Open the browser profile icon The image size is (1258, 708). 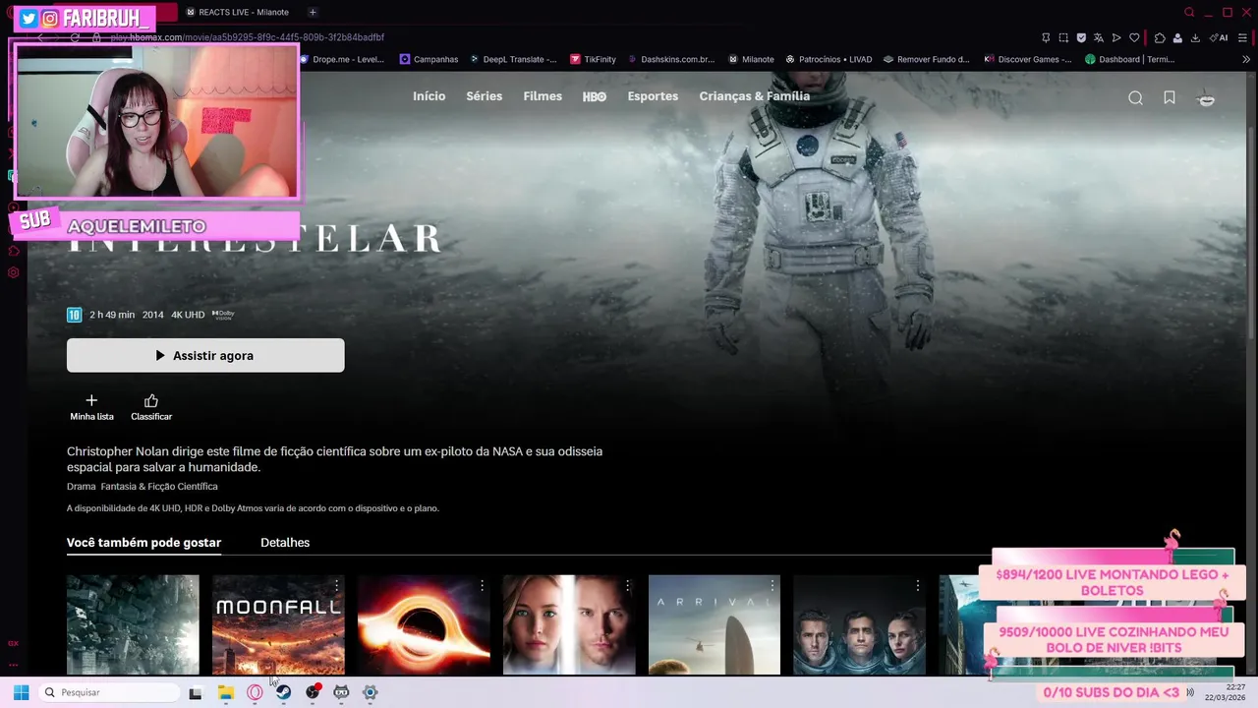tap(1177, 37)
